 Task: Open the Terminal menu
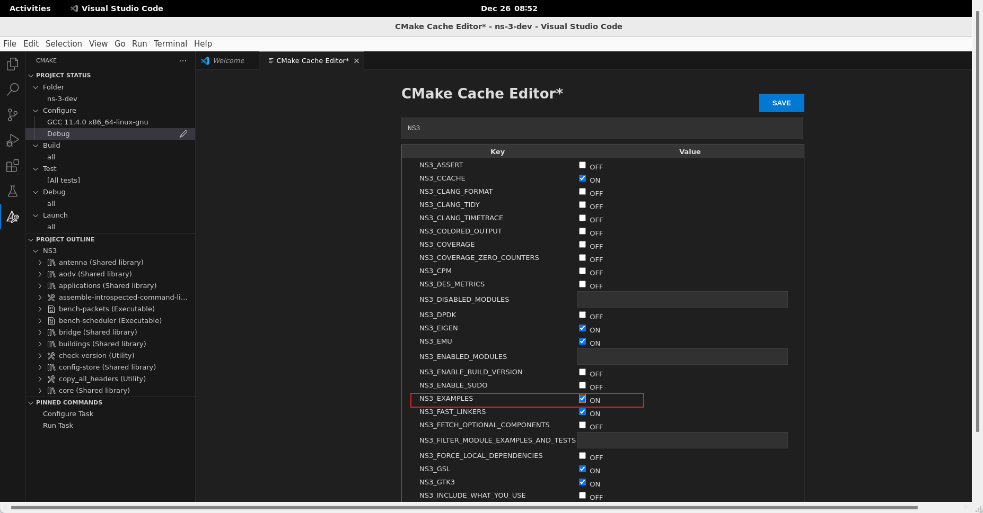pyautogui.click(x=170, y=44)
